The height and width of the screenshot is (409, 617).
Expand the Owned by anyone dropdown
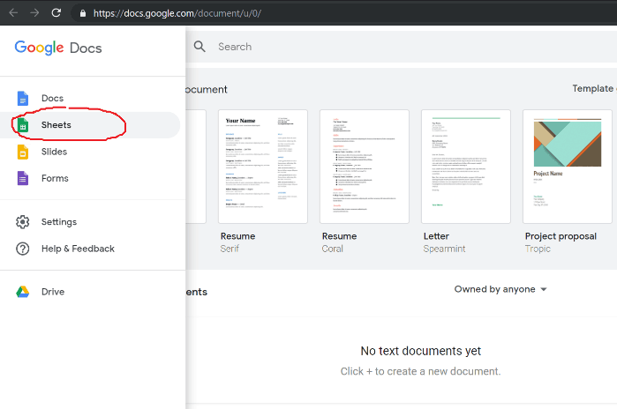pyautogui.click(x=500, y=289)
